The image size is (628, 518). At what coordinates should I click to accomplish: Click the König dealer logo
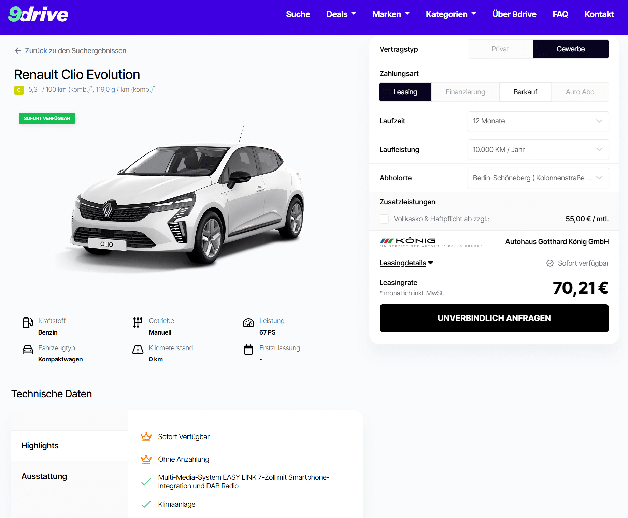[x=431, y=242]
